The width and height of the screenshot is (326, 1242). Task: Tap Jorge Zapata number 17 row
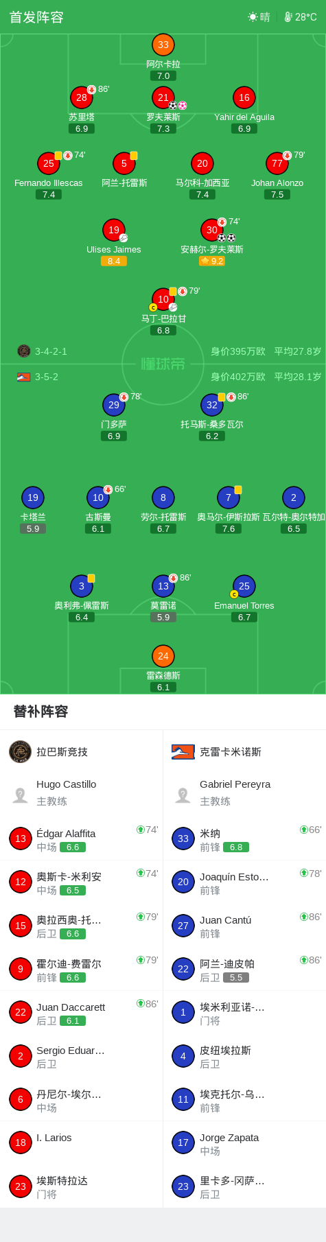[x=244, y=1143]
